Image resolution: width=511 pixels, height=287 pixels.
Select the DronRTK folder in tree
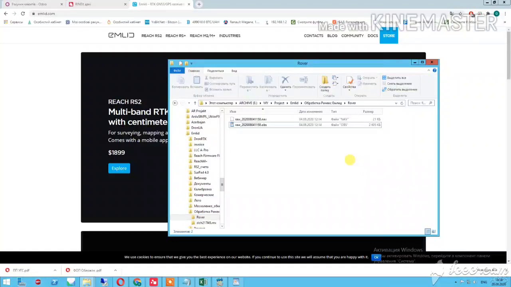[200, 139]
